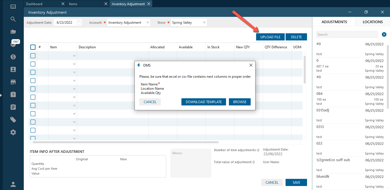Click the DELETE button

pyautogui.click(x=296, y=37)
